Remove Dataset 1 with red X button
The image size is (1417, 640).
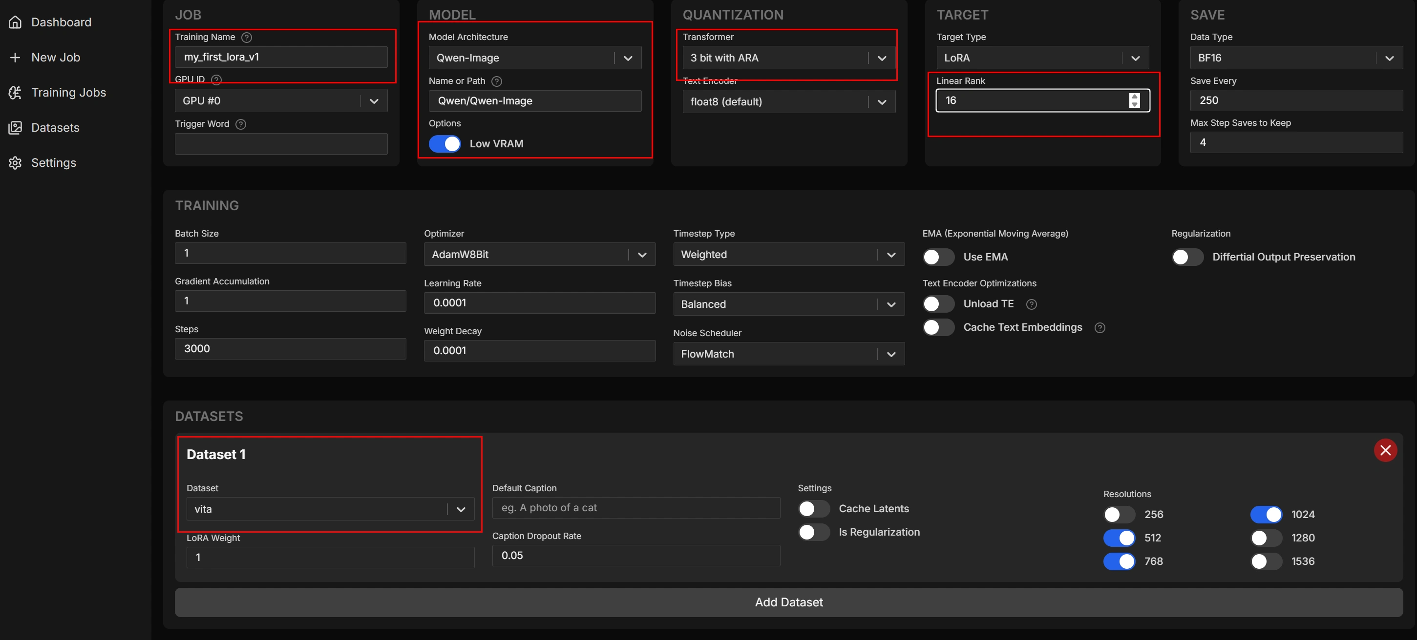coord(1385,450)
